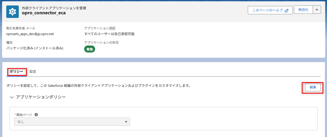Open the 開始ページ combo box showing なし

[x=72, y=122]
